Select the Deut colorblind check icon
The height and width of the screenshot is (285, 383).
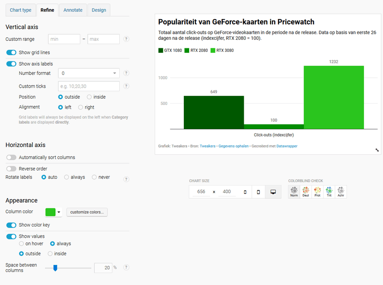[x=306, y=192]
